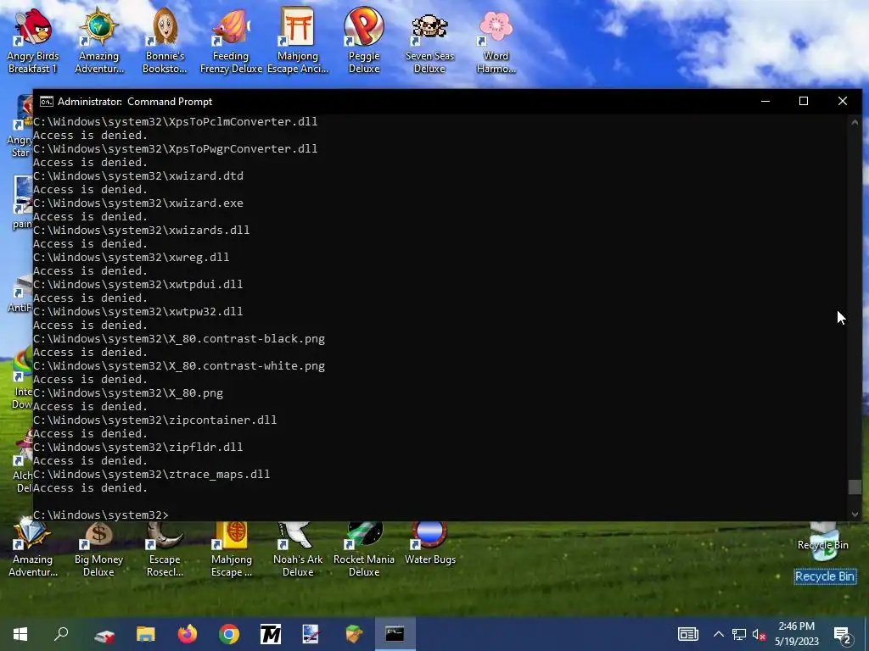This screenshot has height=651, width=869.
Task: Select Mahjong Escape yellow tile icon
Action: pos(231,549)
